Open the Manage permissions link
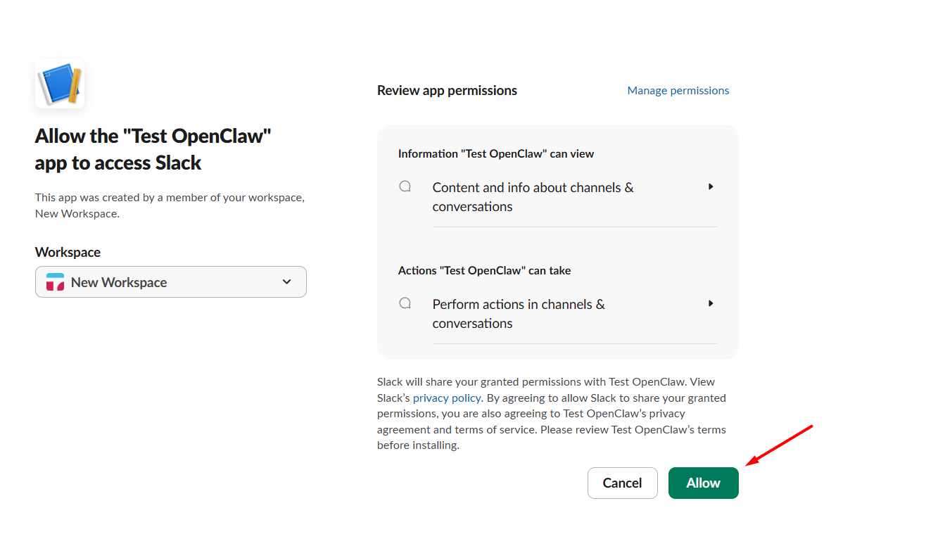 678,90
